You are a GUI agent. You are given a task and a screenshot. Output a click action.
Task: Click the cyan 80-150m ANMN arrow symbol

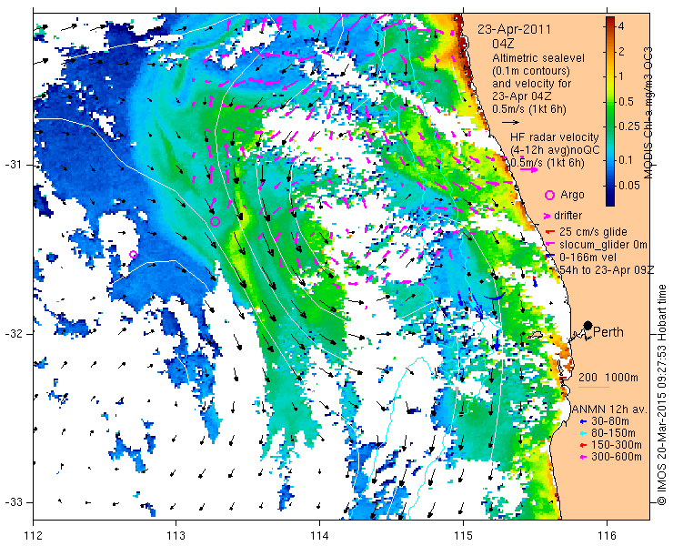coord(582,433)
